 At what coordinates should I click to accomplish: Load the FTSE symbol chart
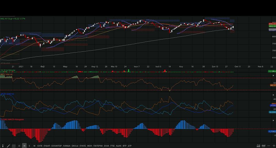[x=112, y=146]
